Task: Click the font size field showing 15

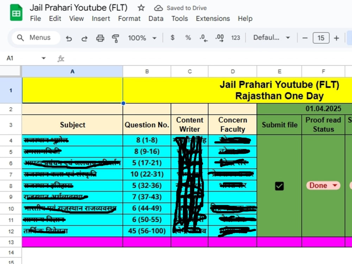Action: pyautogui.click(x=321, y=38)
